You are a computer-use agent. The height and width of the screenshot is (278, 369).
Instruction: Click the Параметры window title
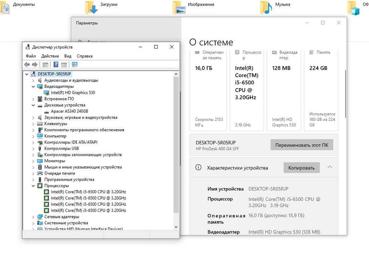coord(87,23)
